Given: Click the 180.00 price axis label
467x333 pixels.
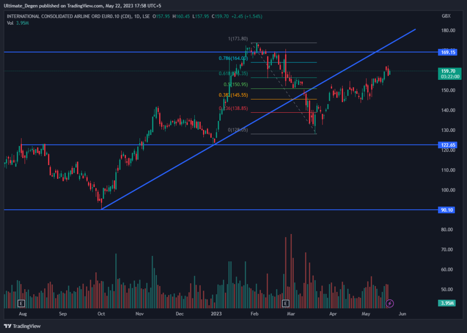Looking at the screenshot, I should (448, 31).
